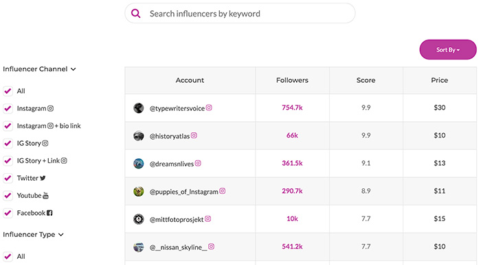
Task: Click the Price column header
Action: click(440, 80)
